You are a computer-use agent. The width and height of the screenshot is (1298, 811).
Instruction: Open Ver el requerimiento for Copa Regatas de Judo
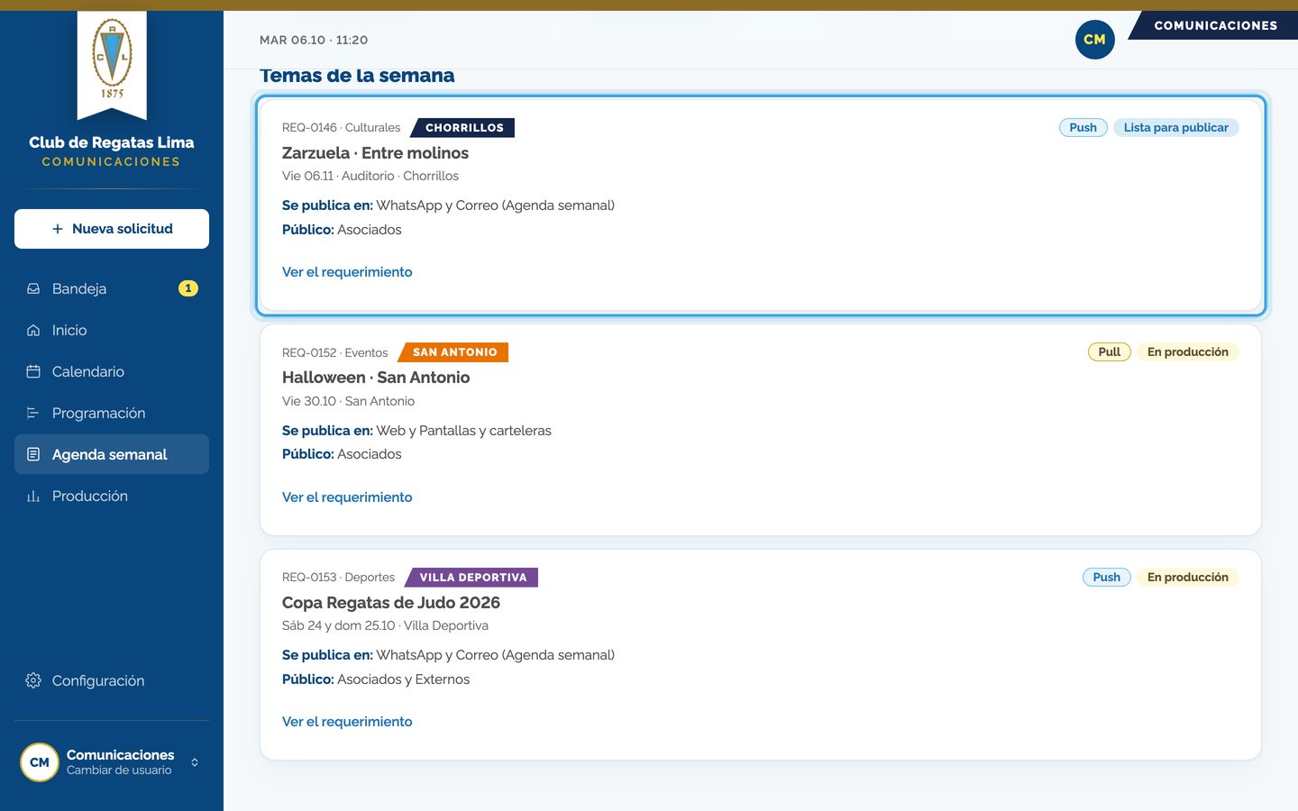click(347, 722)
